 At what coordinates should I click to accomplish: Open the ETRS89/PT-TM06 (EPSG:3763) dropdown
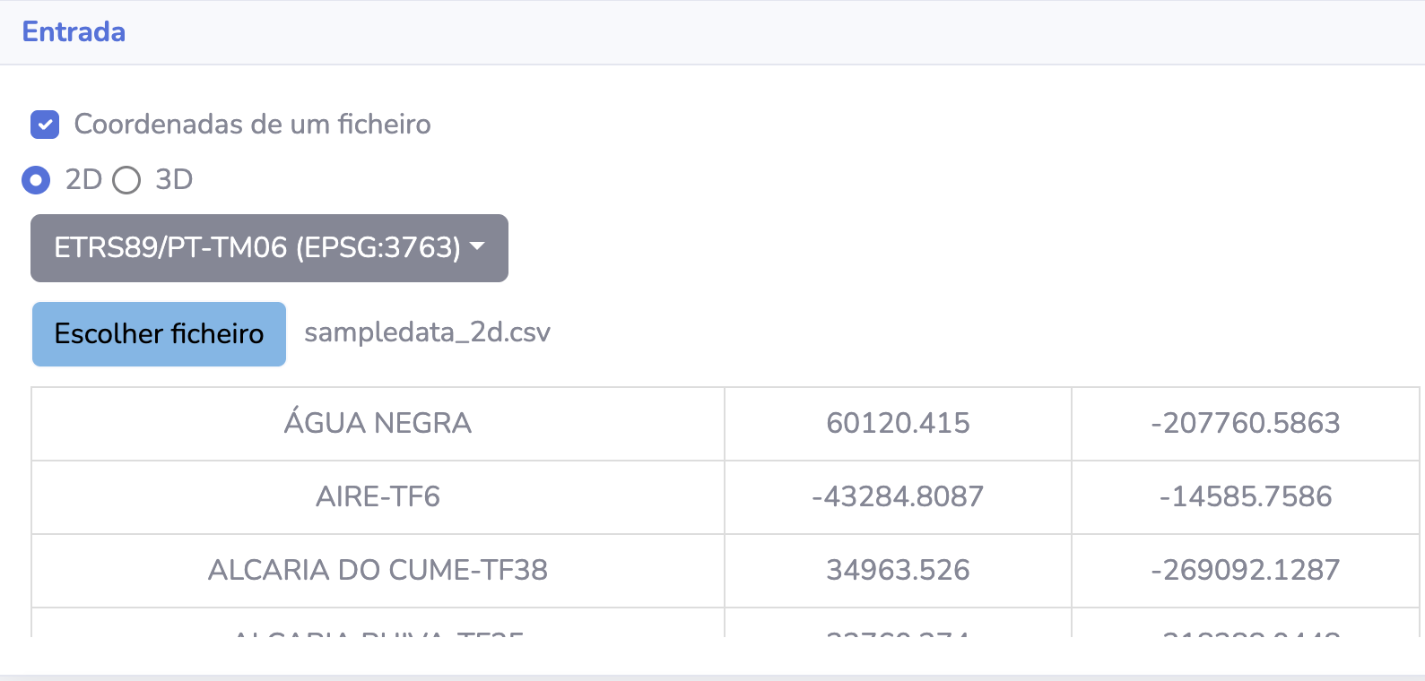(269, 248)
